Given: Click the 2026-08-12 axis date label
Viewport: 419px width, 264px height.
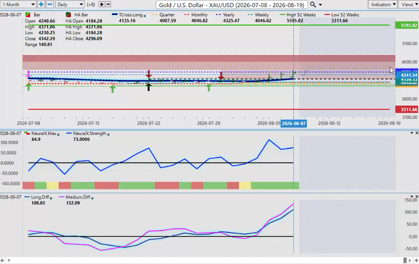Looking at the screenshot, I should coord(329,123).
